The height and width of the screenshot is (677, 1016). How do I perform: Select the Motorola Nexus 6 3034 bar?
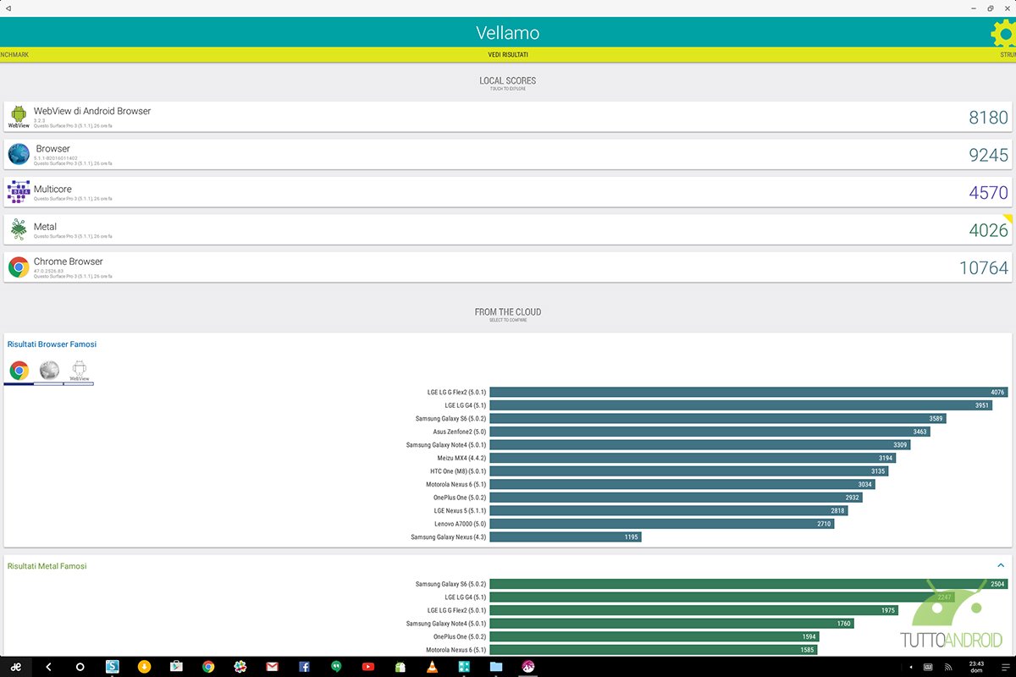[682, 484]
